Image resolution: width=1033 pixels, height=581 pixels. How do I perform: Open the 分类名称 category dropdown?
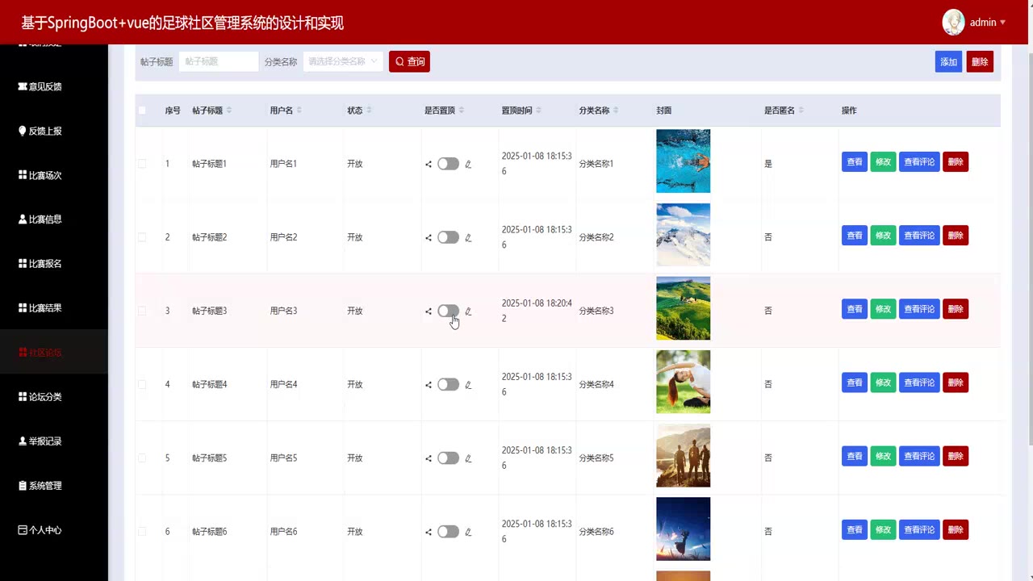(x=343, y=61)
